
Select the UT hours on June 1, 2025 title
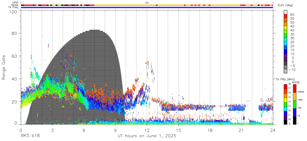pyautogui.click(x=147, y=136)
